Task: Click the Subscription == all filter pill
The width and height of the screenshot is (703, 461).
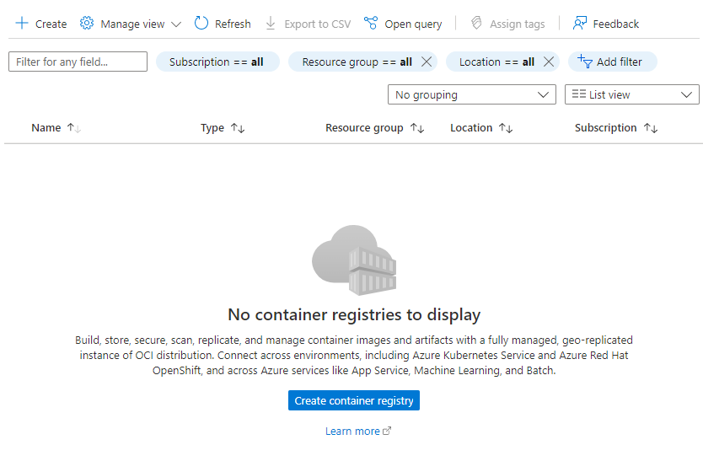Action: (x=217, y=62)
